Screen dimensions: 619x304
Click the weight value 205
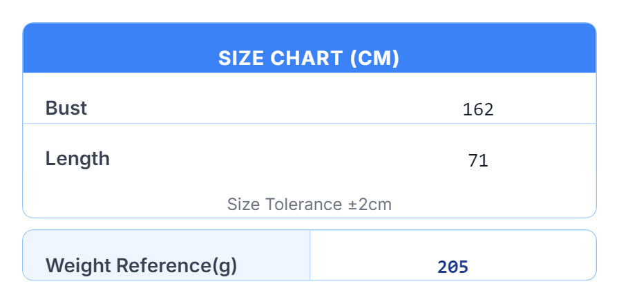tap(453, 267)
